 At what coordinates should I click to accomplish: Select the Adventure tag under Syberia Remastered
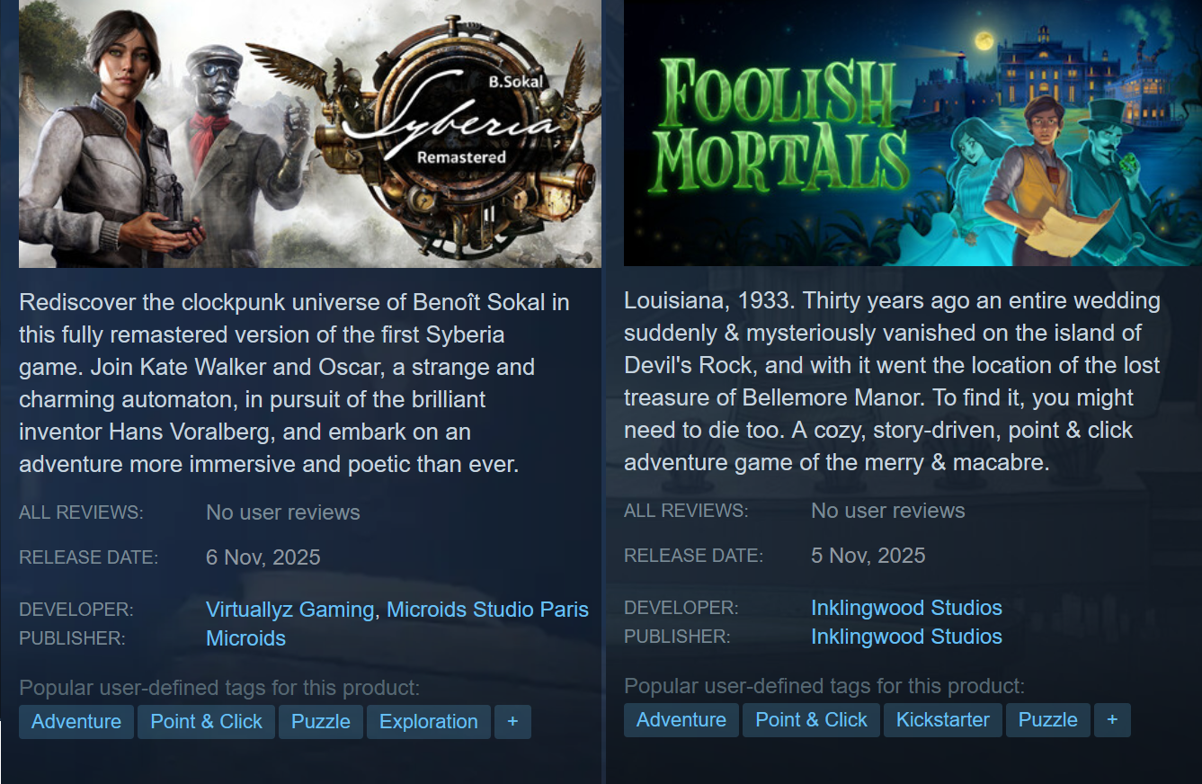(76, 722)
